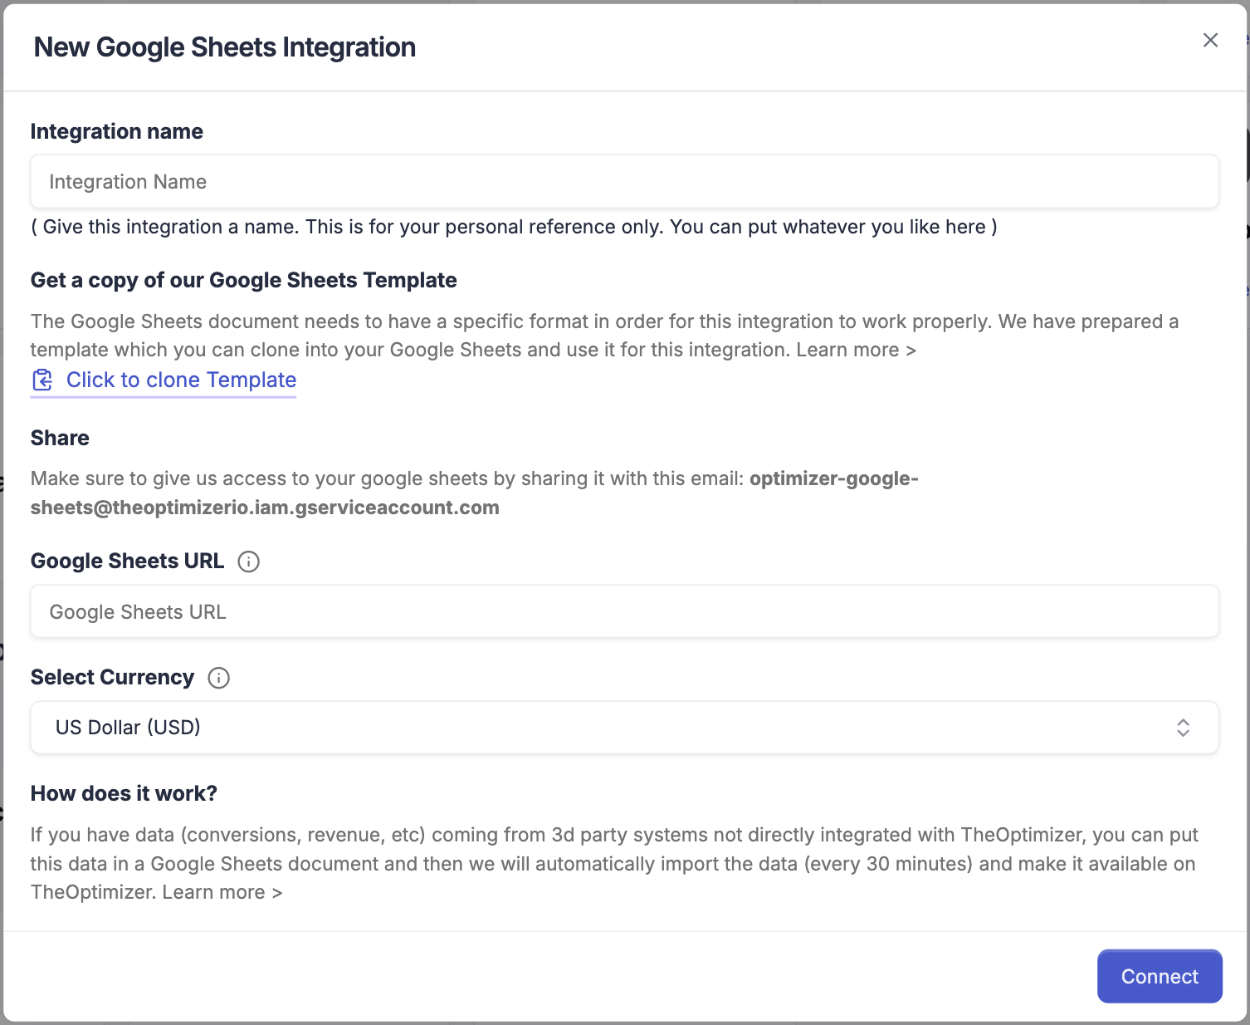Image resolution: width=1250 pixels, height=1025 pixels.
Task: Click the 'Share' section heading
Action: 60,439
